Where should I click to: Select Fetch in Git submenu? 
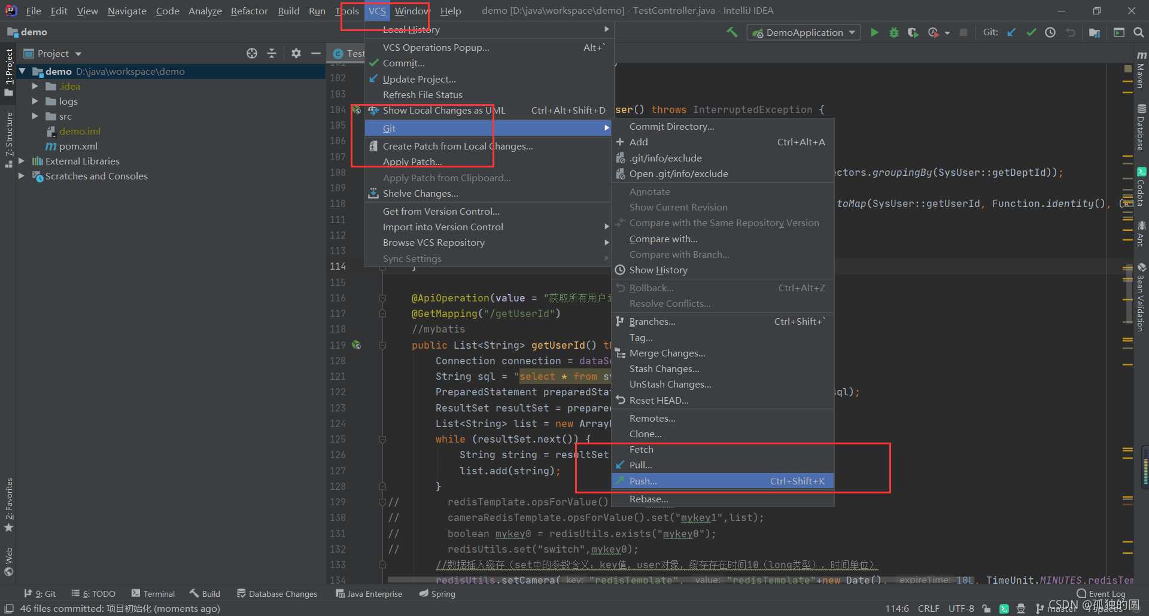722,449
